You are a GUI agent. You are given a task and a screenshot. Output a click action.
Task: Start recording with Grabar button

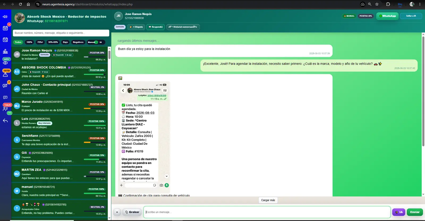pos(132,212)
